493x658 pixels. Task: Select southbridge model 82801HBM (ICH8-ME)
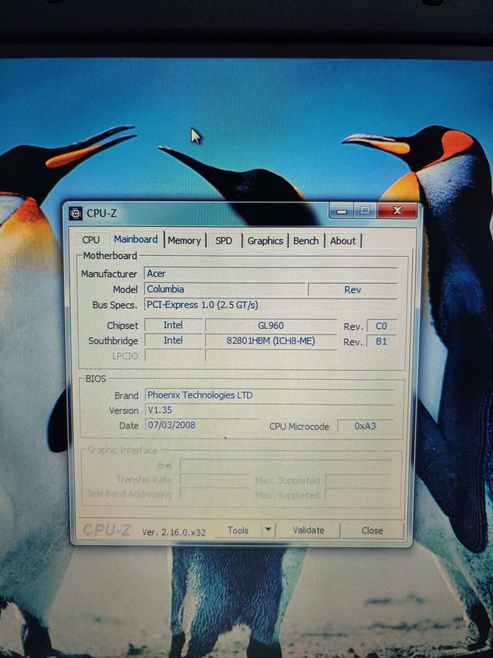pyautogui.click(x=271, y=341)
